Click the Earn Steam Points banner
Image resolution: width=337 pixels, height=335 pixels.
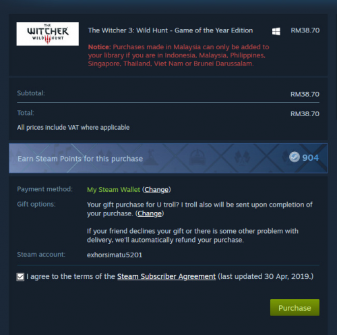(x=168, y=158)
